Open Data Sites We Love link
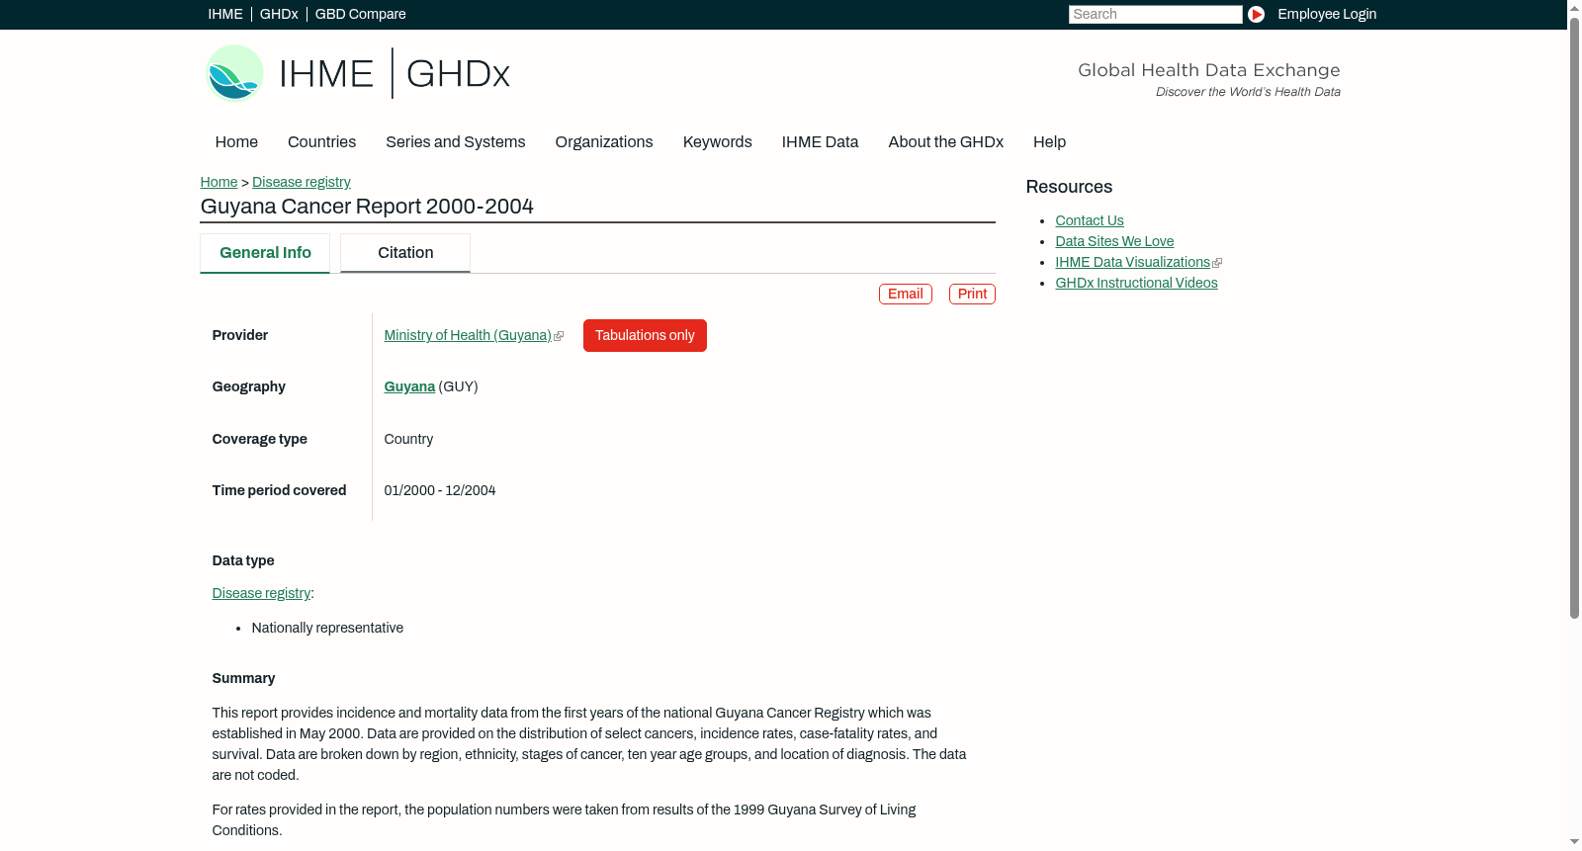The height and width of the screenshot is (851, 1582). [x=1114, y=241]
